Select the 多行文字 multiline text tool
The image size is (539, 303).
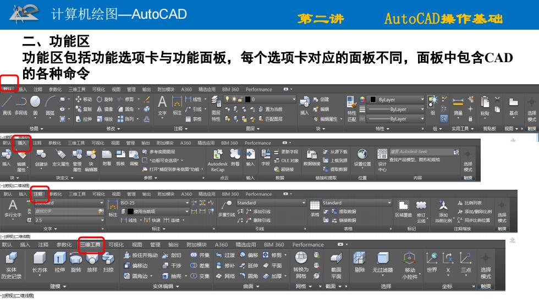tap(13, 208)
